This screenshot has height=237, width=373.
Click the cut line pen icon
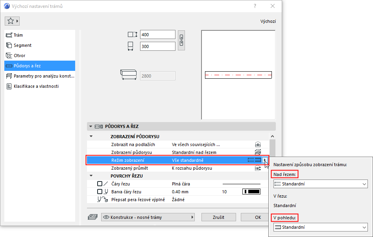click(106, 192)
